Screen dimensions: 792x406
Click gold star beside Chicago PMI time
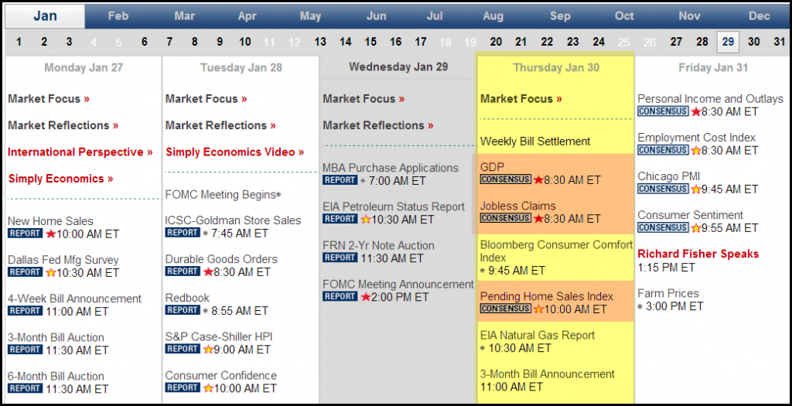[696, 189]
